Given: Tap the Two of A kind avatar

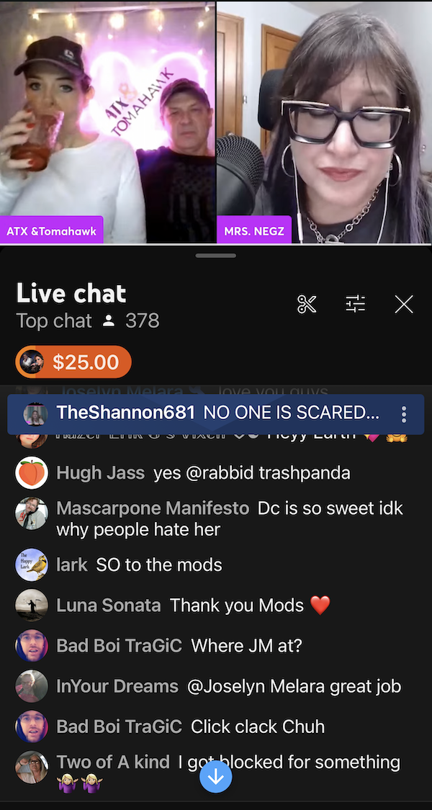Looking at the screenshot, I should 32,767.
